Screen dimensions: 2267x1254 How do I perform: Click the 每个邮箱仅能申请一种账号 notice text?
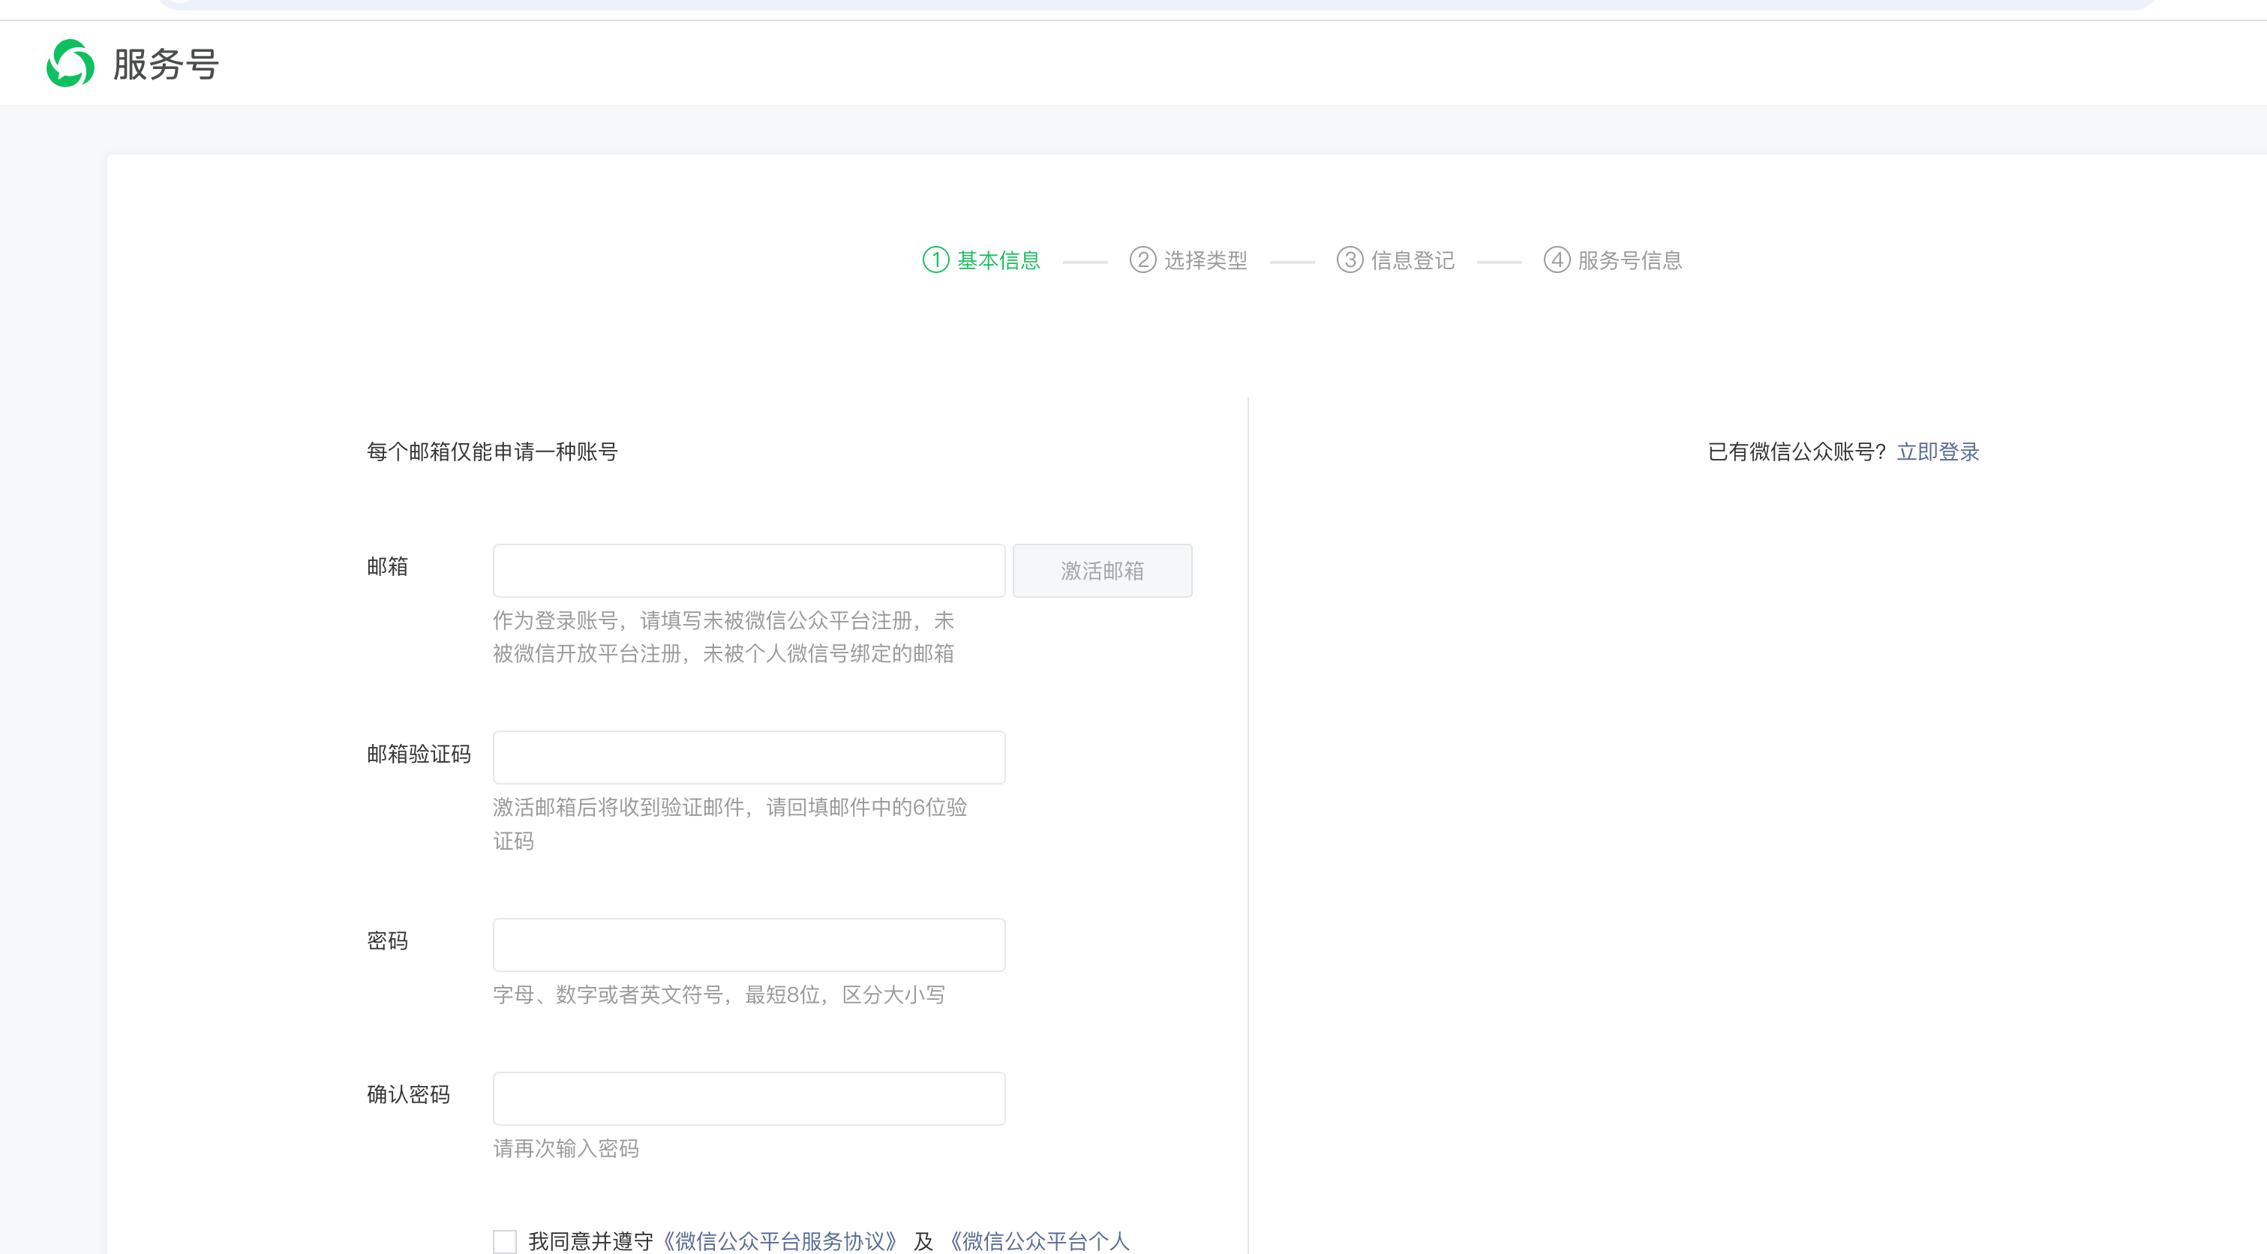pos(492,451)
